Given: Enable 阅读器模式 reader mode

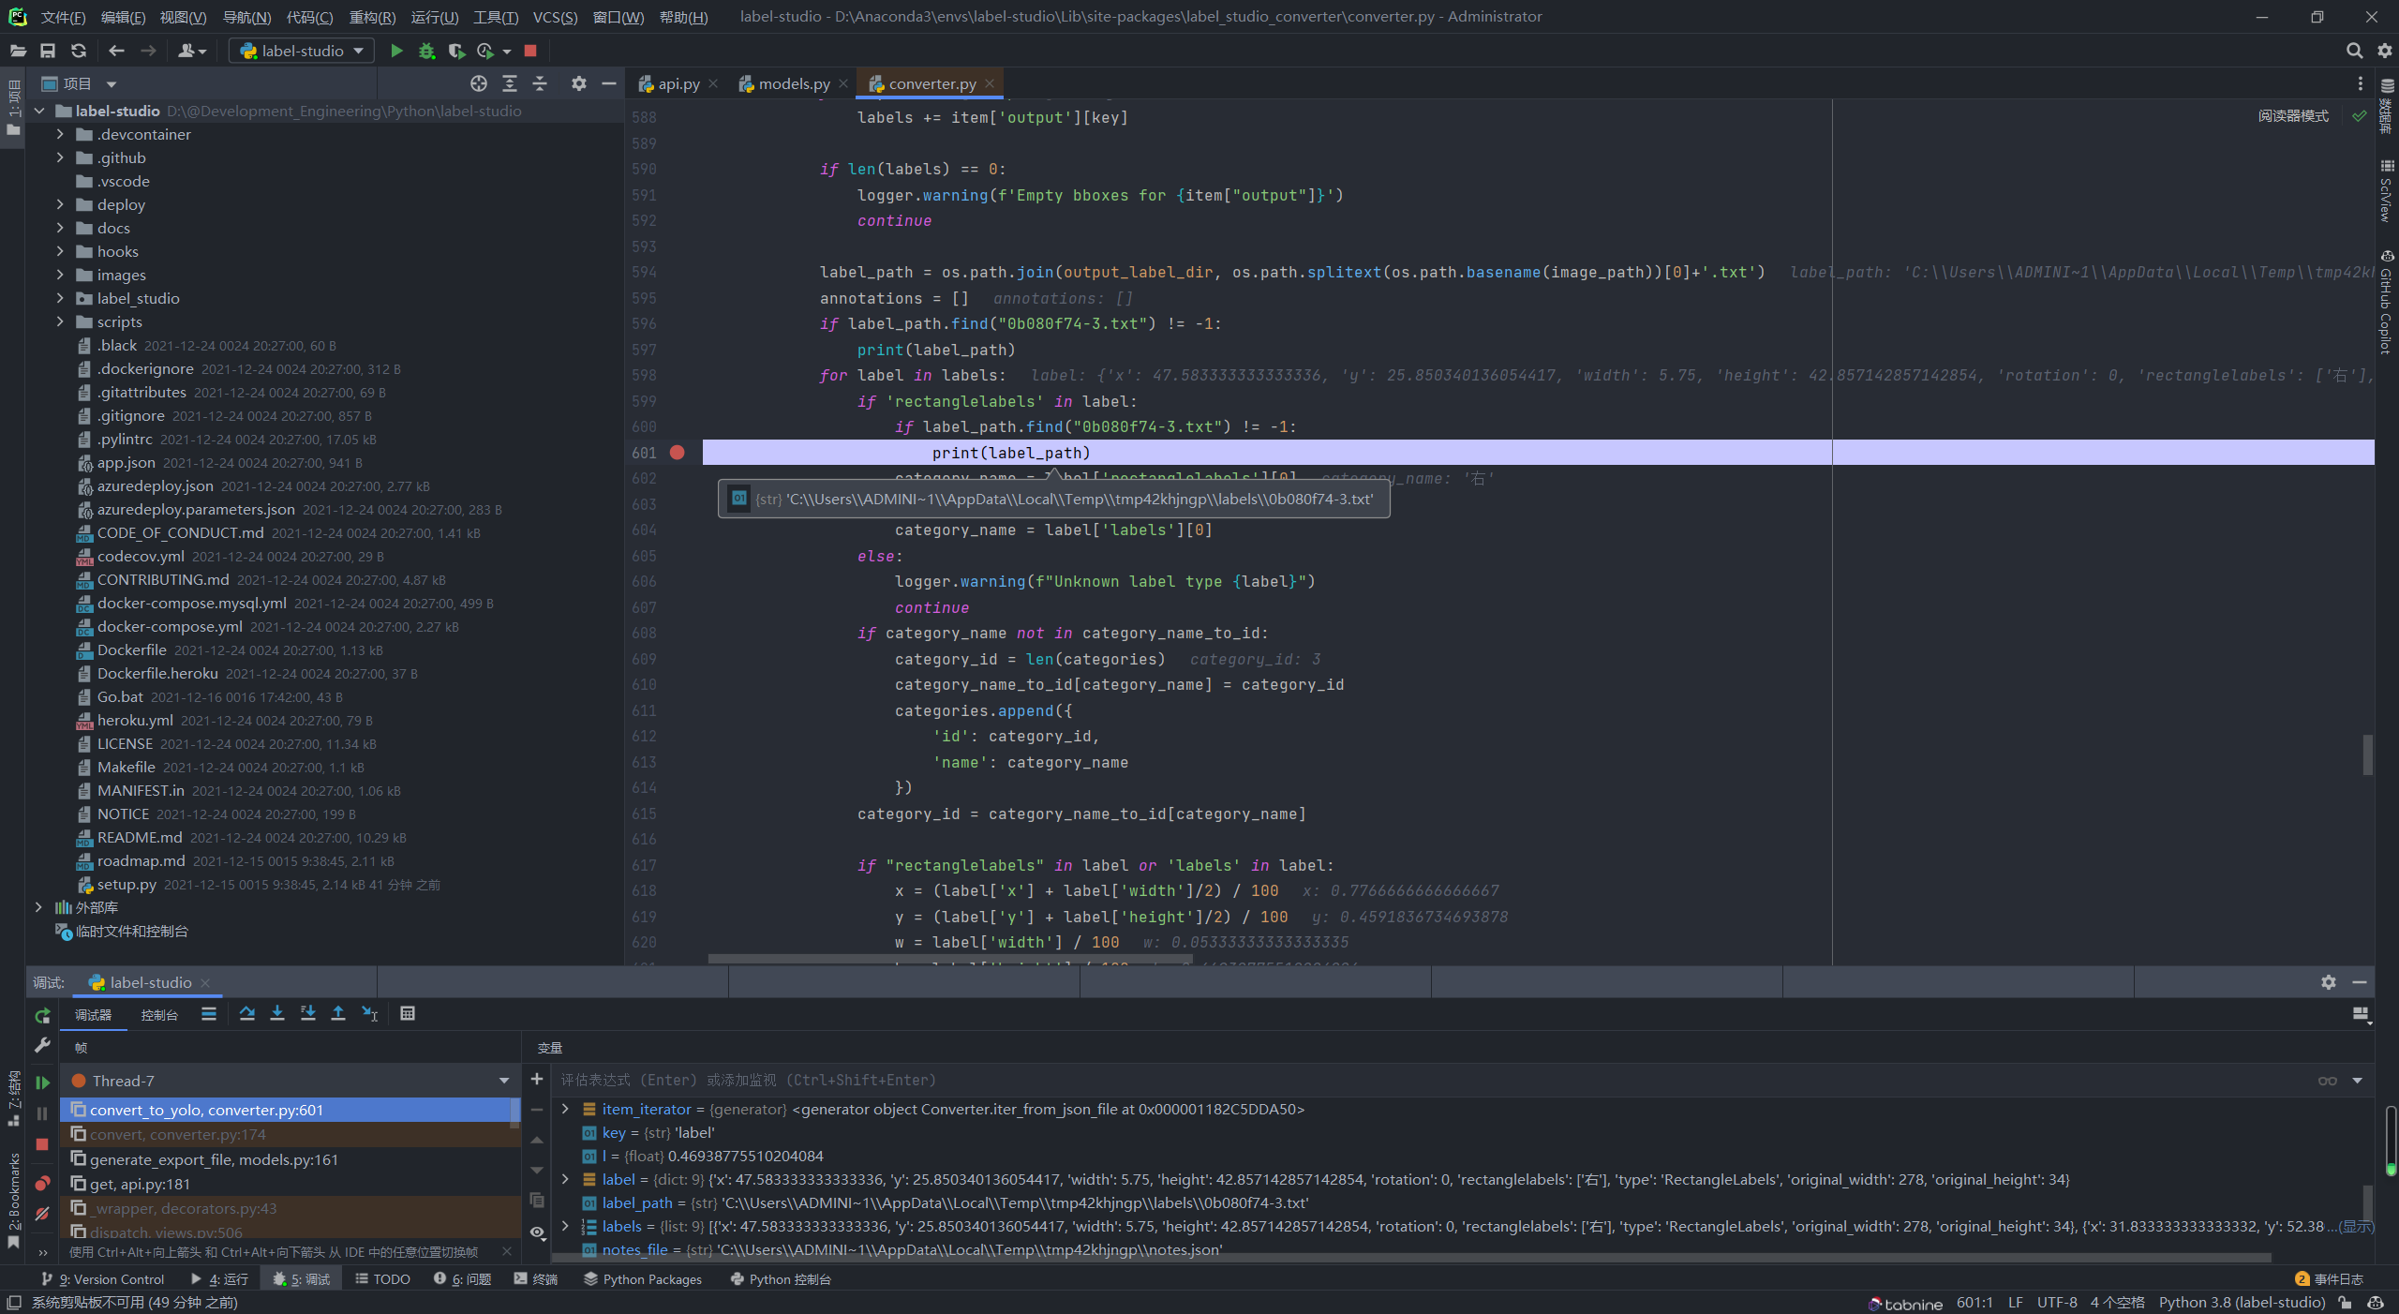Looking at the screenshot, I should tap(2294, 115).
